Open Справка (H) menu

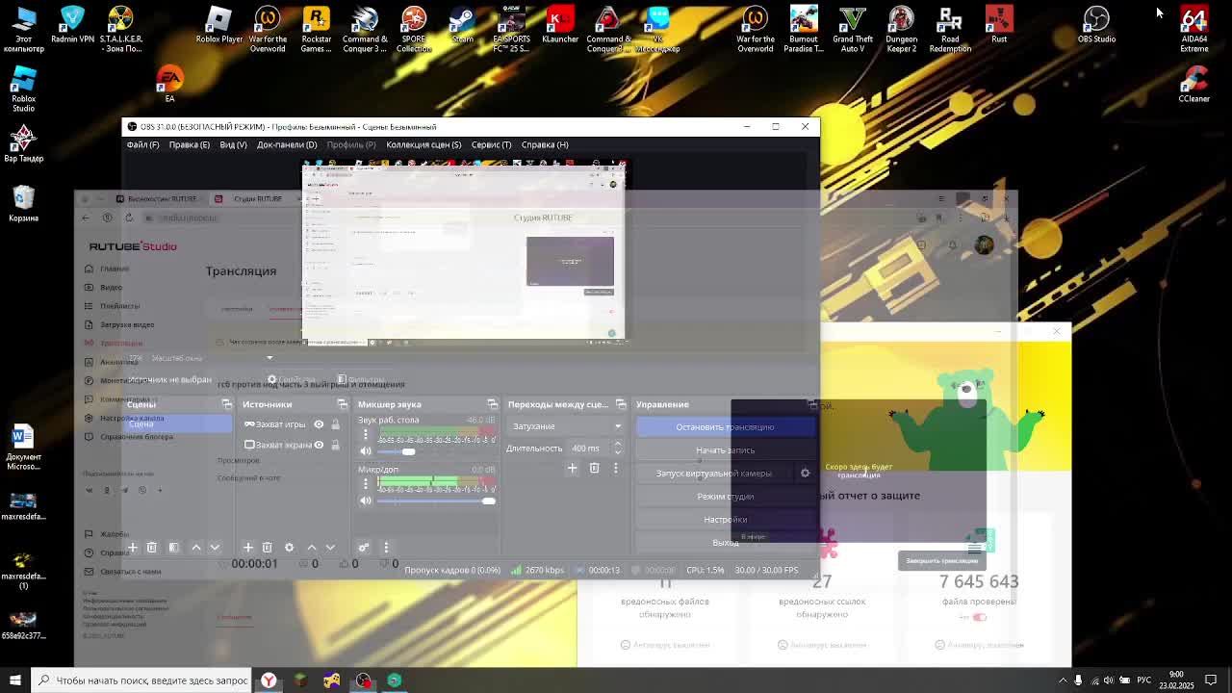[x=545, y=144]
